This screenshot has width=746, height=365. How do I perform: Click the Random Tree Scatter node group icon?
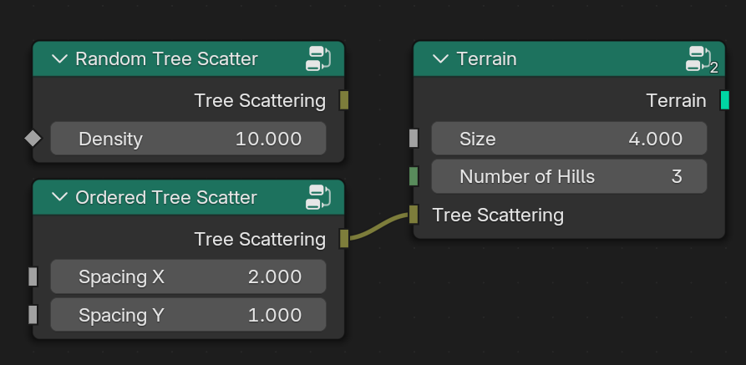click(x=319, y=58)
